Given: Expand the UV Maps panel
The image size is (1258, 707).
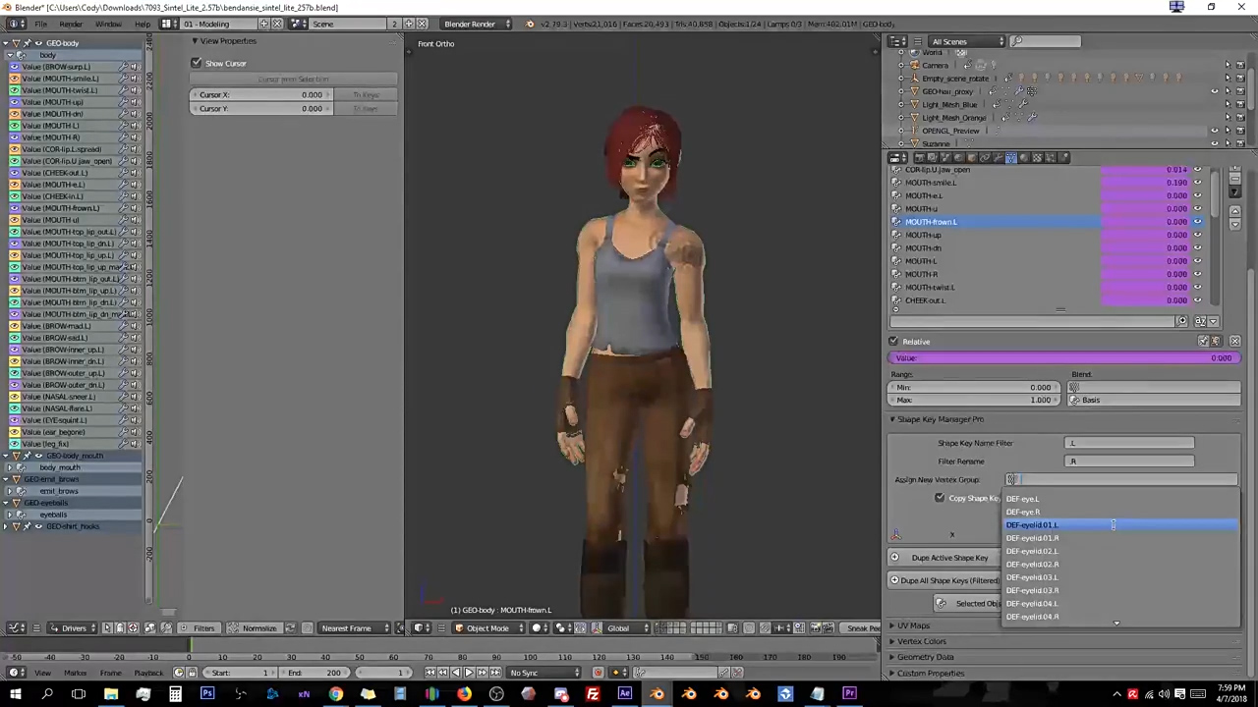Looking at the screenshot, I should [x=913, y=625].
